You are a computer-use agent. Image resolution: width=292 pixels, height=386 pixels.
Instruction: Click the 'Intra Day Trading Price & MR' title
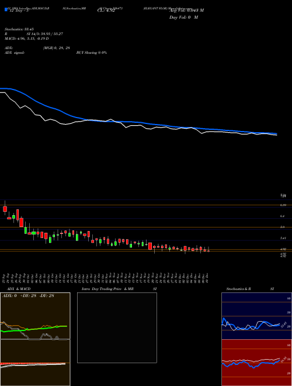pos(107,289)
